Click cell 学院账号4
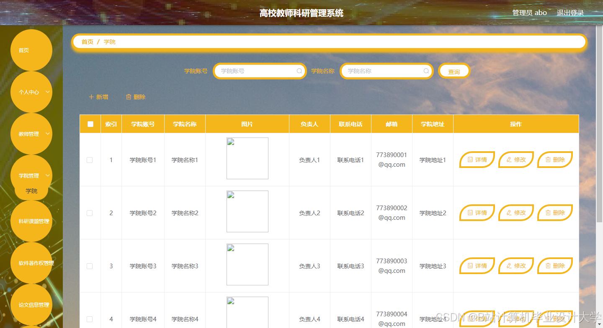Screen dimensions: 603x328 point(143,319)
